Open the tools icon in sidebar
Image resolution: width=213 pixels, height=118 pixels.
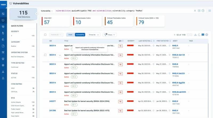point(3,52)
